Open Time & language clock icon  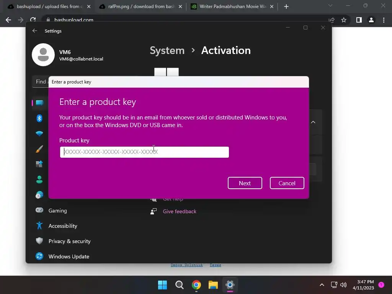(x=39, y=195)
